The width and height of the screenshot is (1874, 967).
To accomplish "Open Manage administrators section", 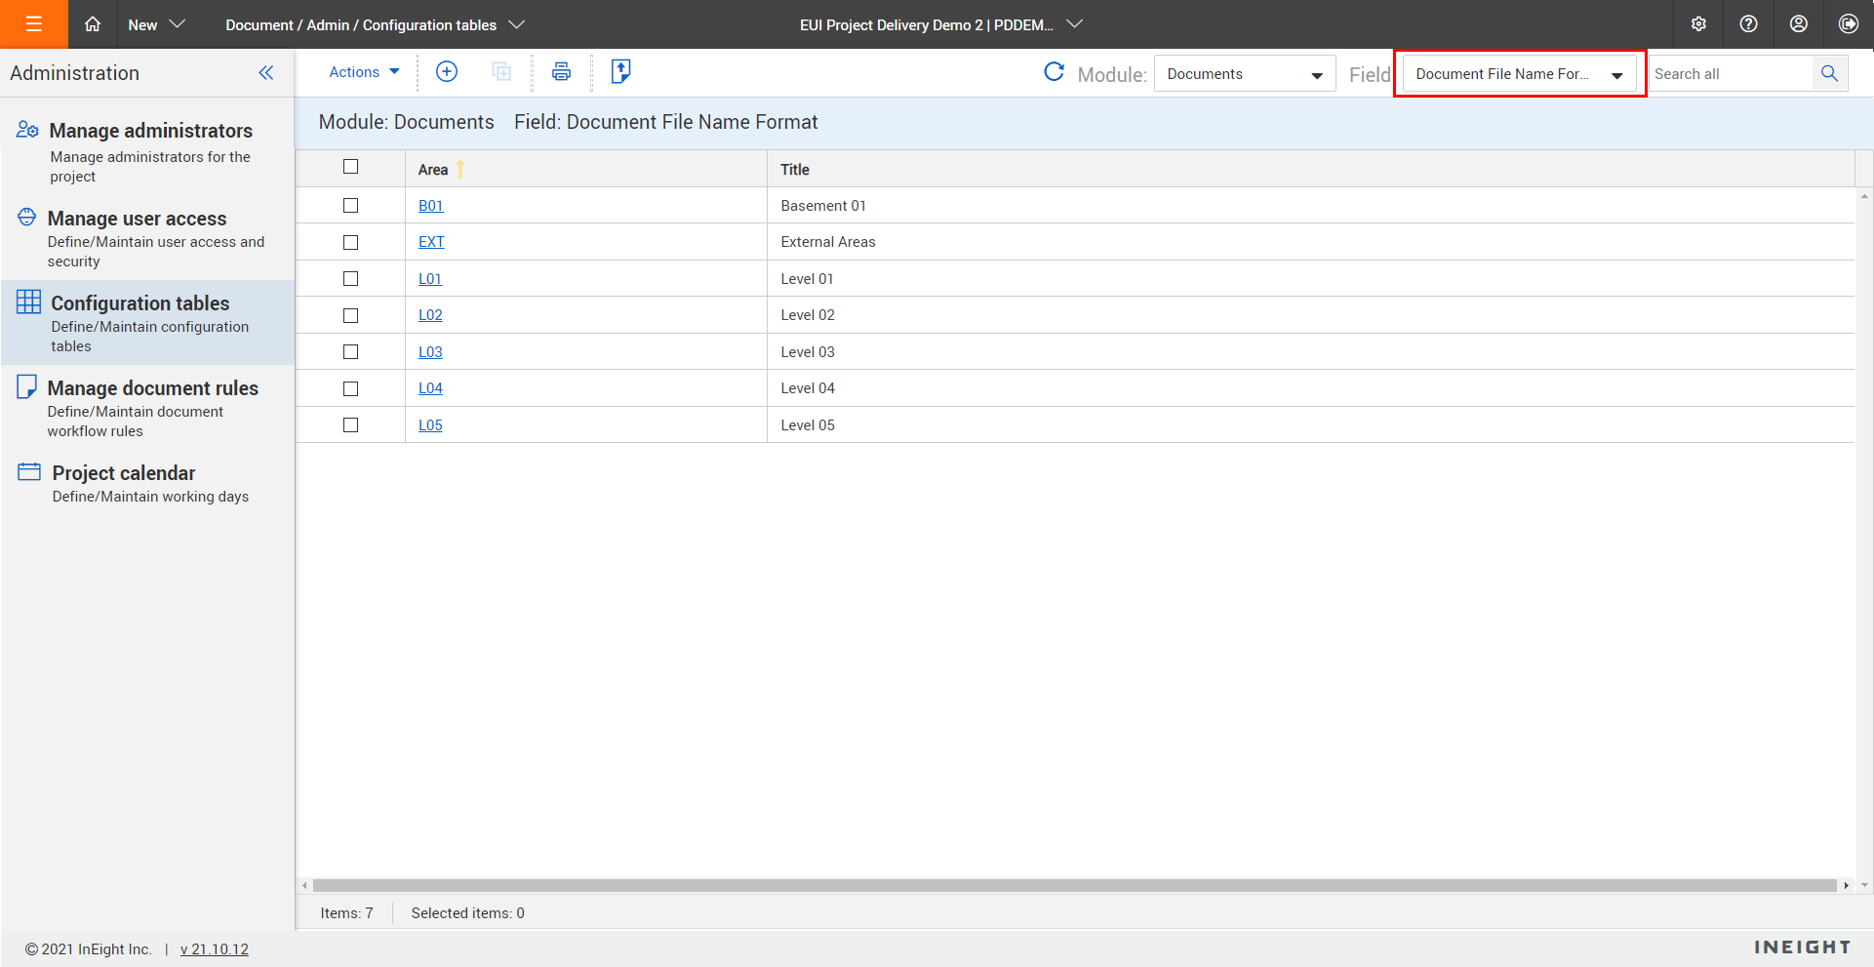I will (x=147, y=152).
